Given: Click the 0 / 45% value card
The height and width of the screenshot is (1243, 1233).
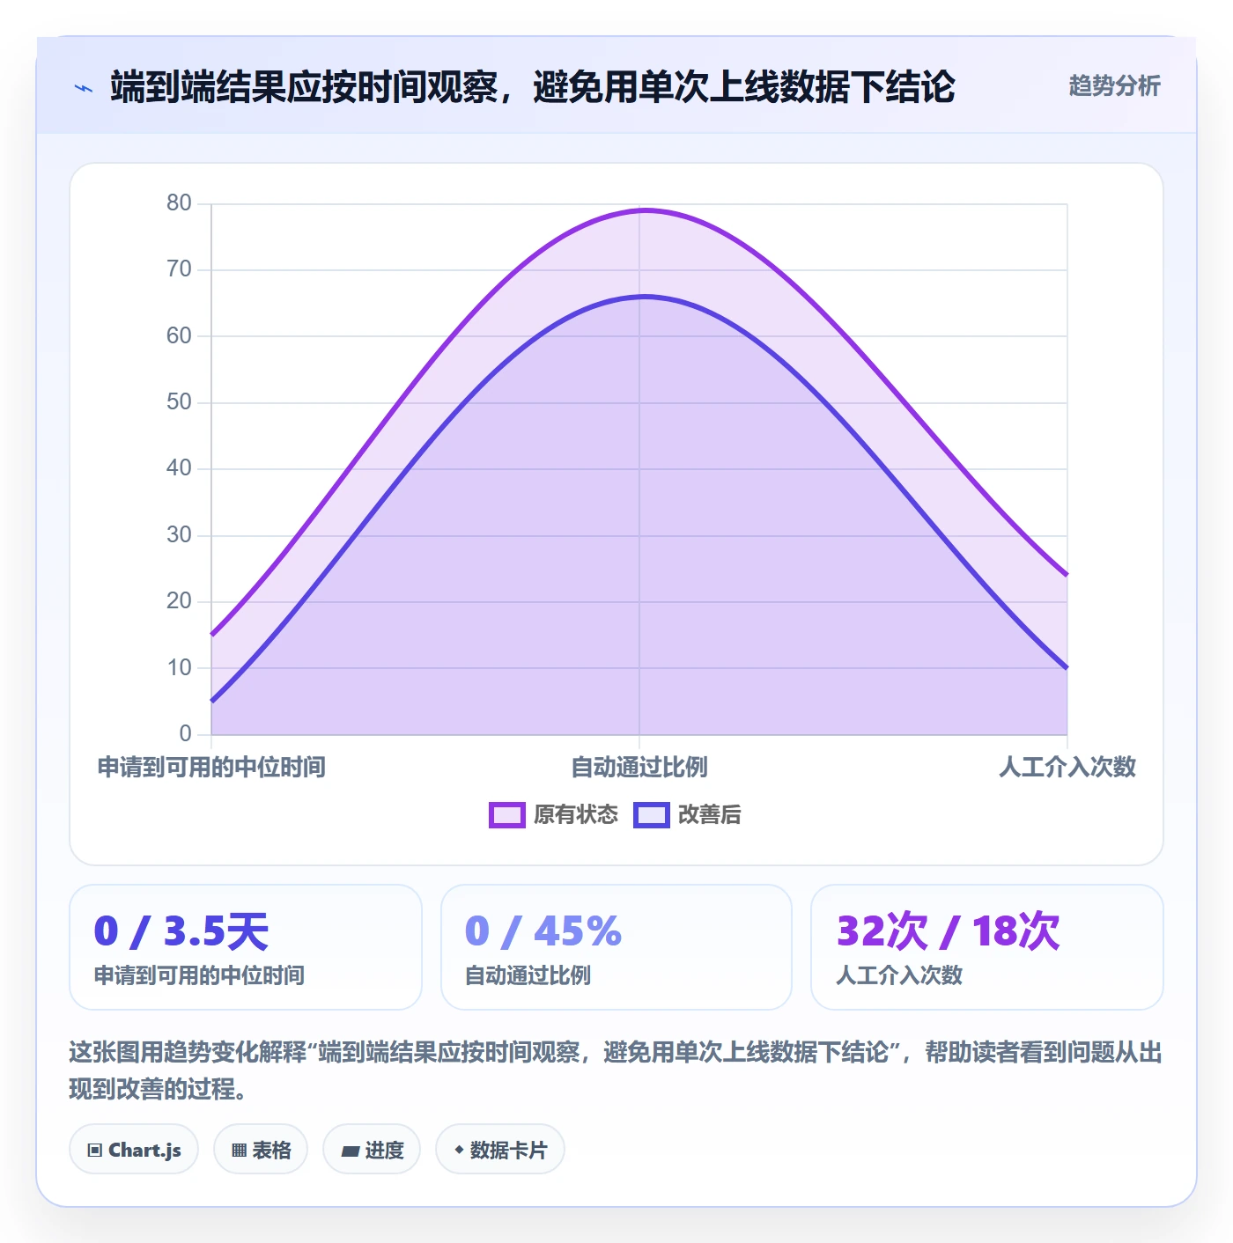Looking at the screenshot, I should tap(616, 947).
